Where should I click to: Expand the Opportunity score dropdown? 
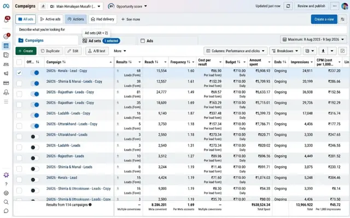[x=127, y=7]
